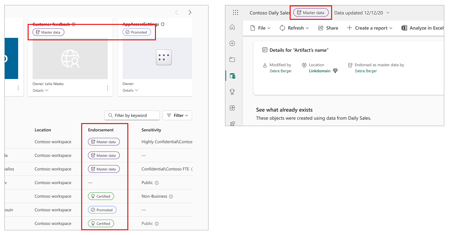Open the app launcher waffle icon
451x235 pixels.
pyautogui.click(x=235, y=12)
